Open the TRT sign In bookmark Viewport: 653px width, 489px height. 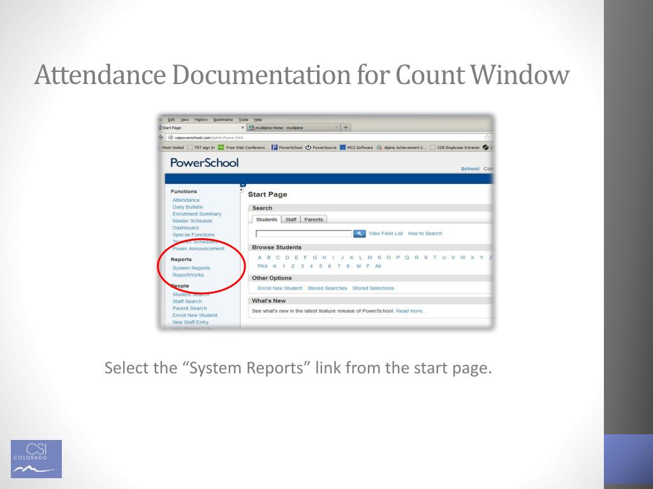(x=201, y=147)
